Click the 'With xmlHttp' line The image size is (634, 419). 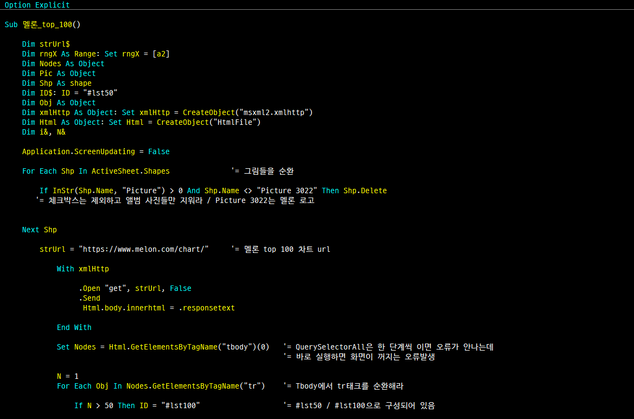click(83, 269)
